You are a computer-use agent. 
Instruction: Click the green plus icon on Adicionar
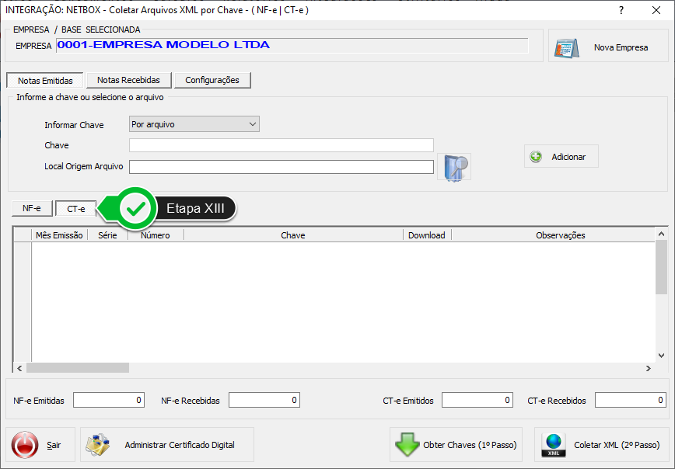pos(536,157)
